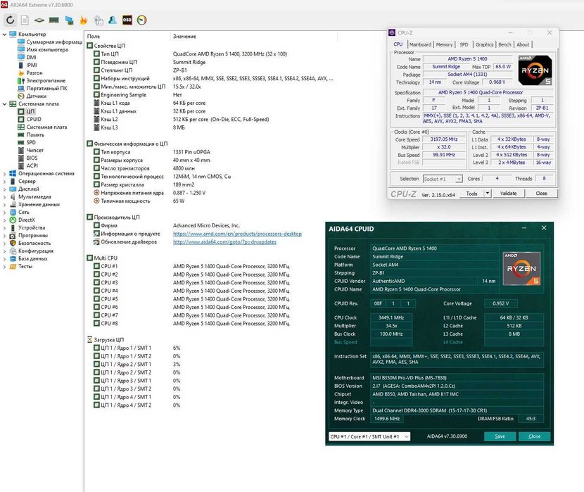
Task: Expand the Сеть tree node
Action: [4, 213]
